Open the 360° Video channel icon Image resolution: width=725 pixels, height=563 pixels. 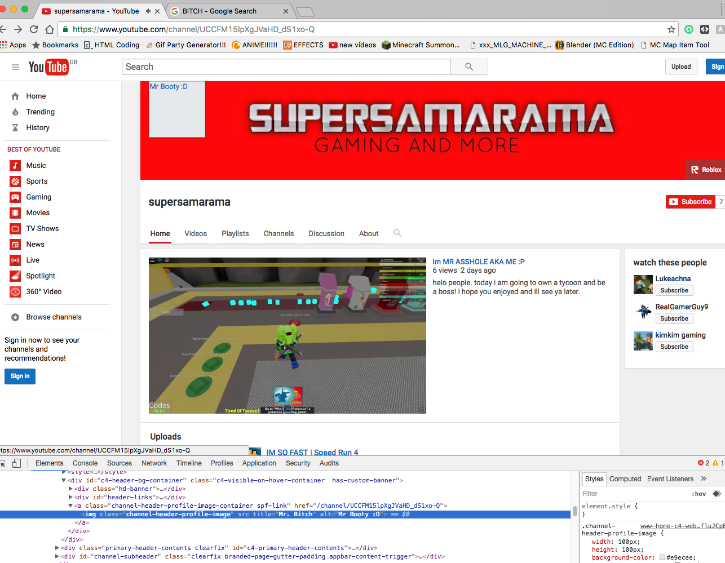(15, 292)
